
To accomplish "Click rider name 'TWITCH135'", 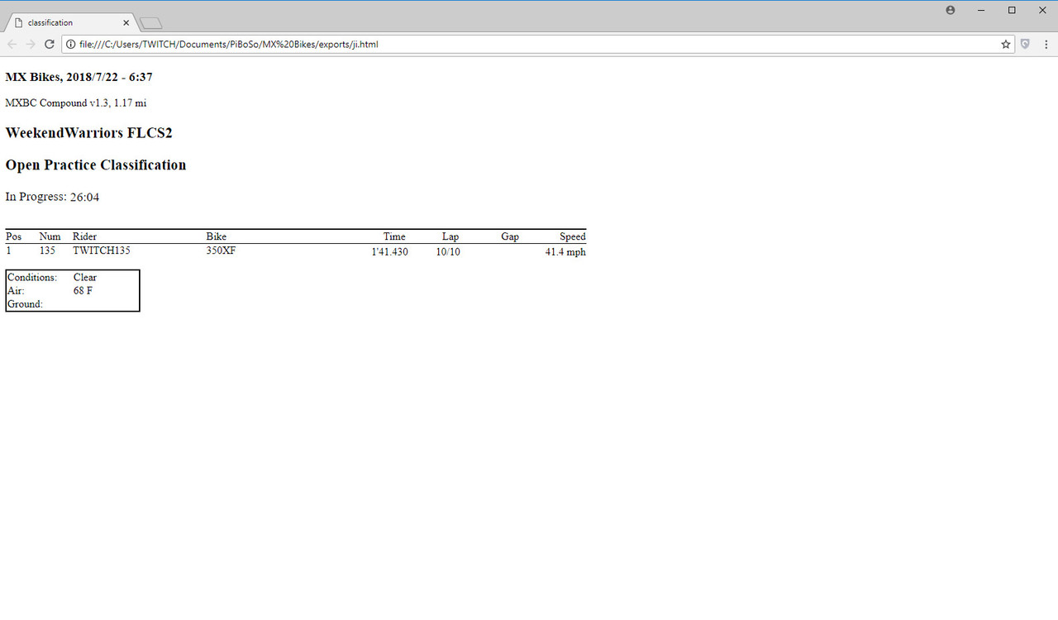I will (x=101, y=250).
